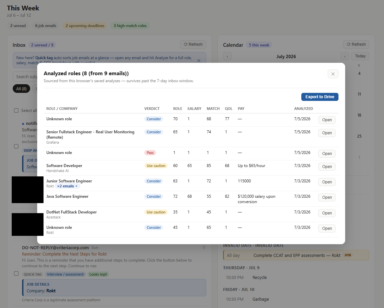Close the Analyzed roles dialog

coord(333,74)
